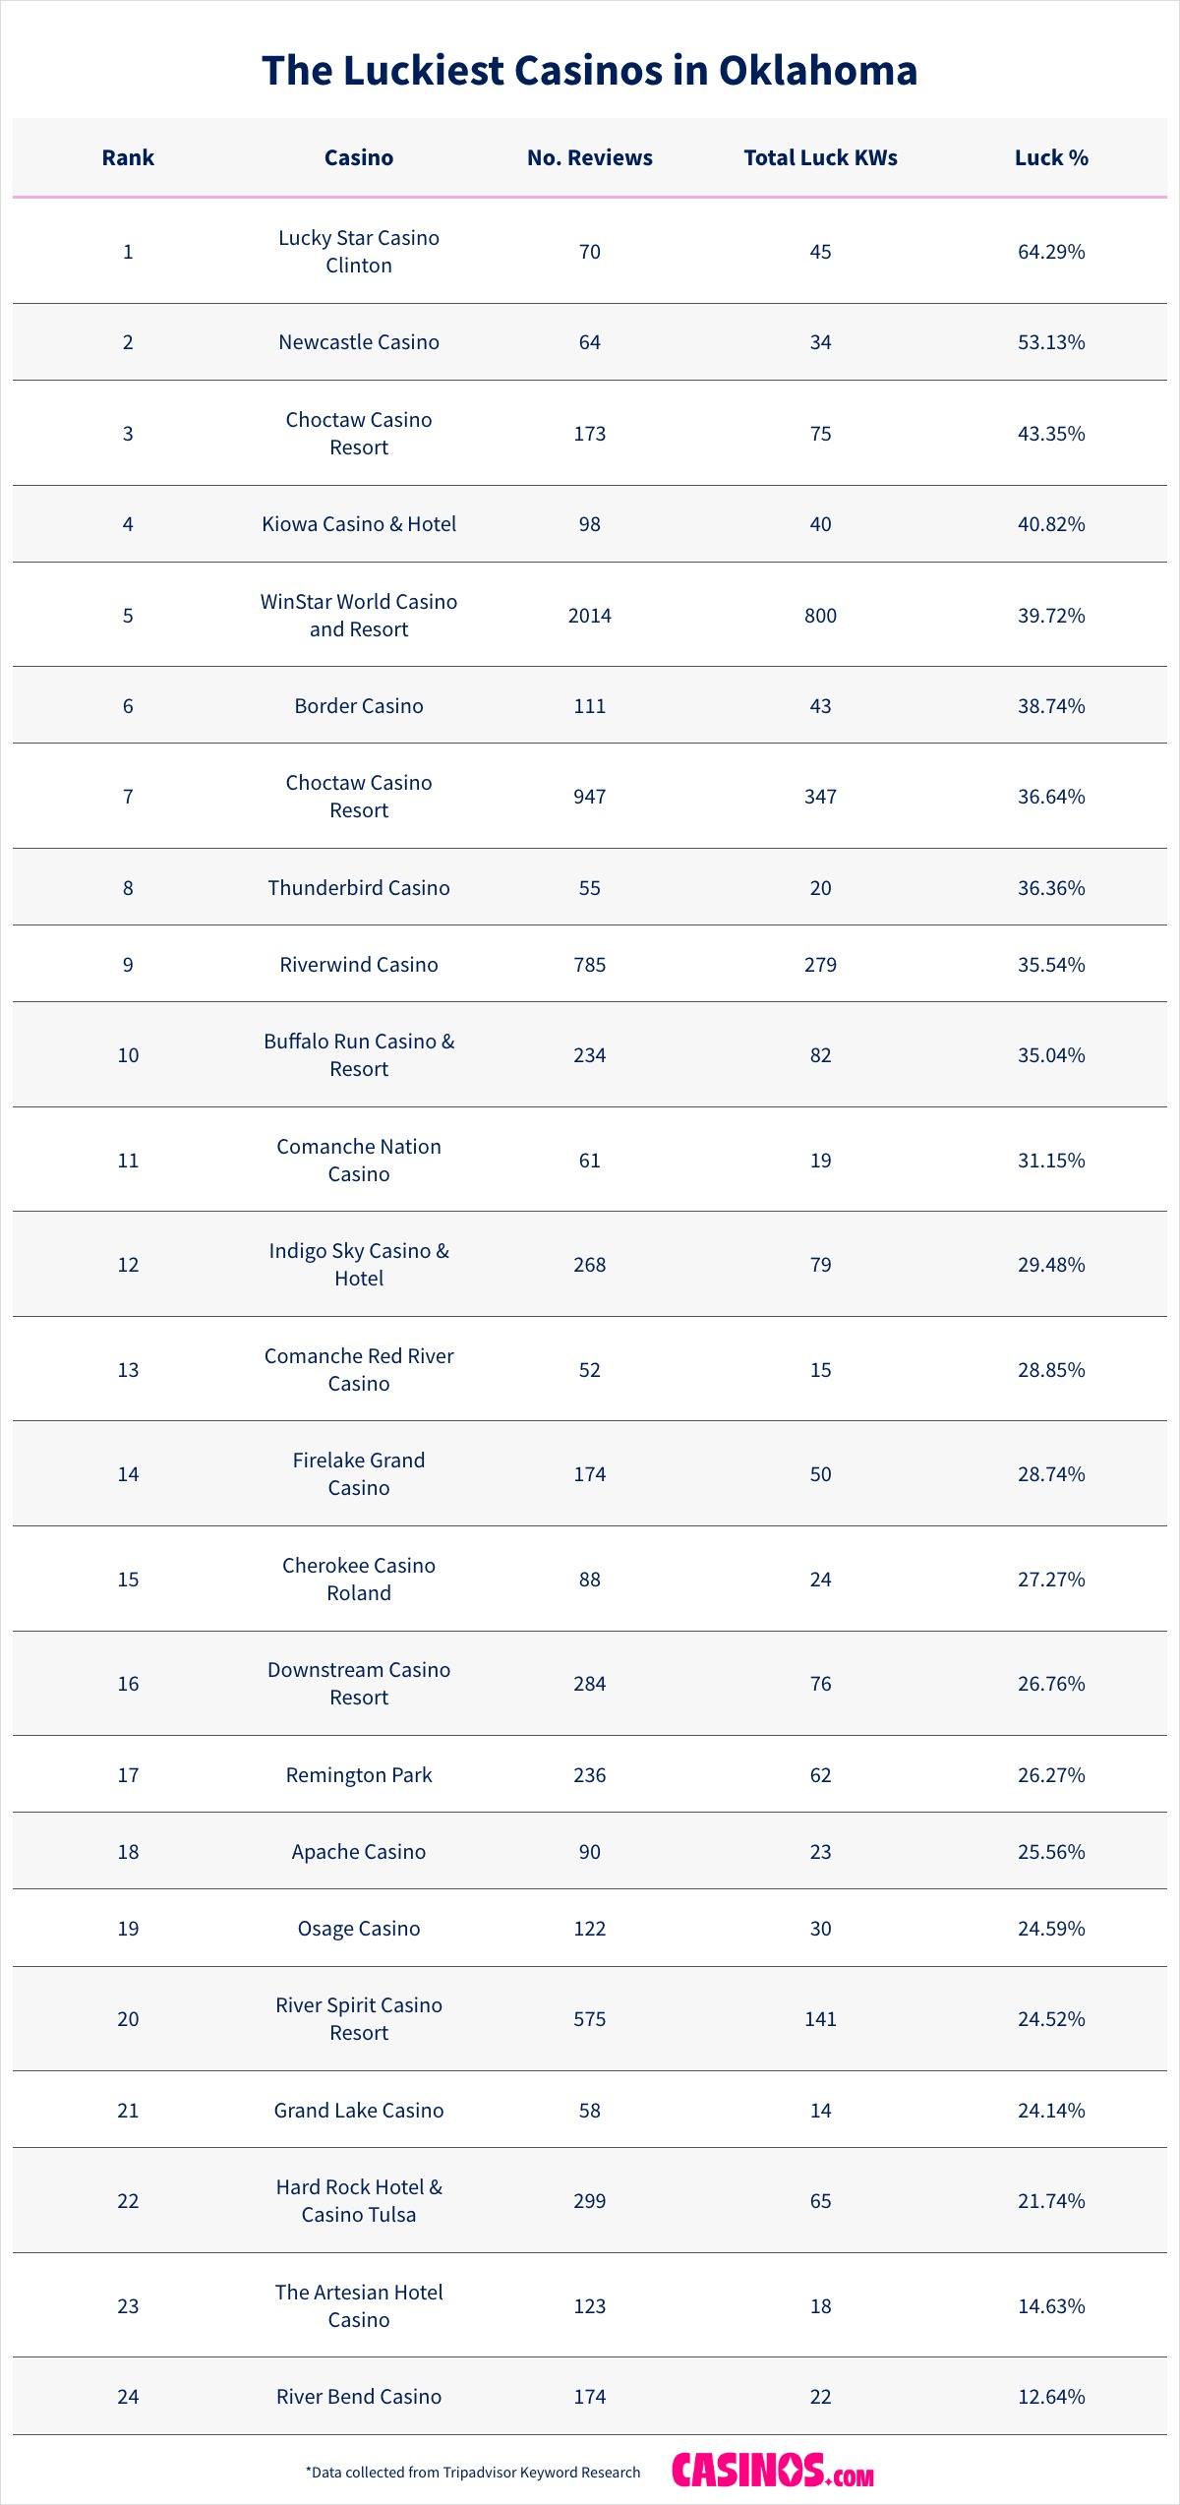Click the Tripadvisor Keyword Research footnote
Viewport: 1180px width, 2505px height.
tap(473, 2473)
